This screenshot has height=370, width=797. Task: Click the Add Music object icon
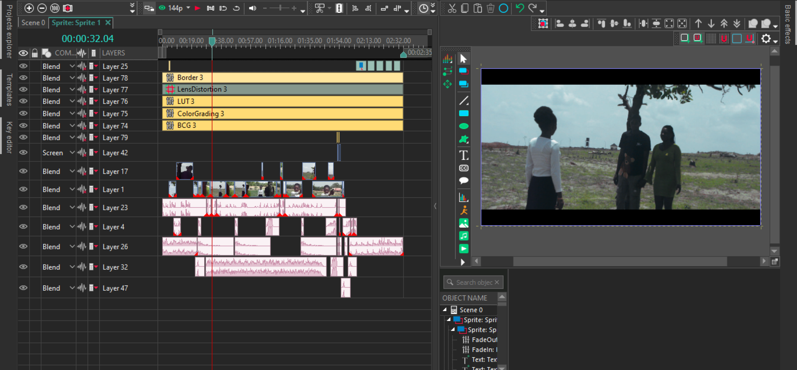click(x=464, y=236)
